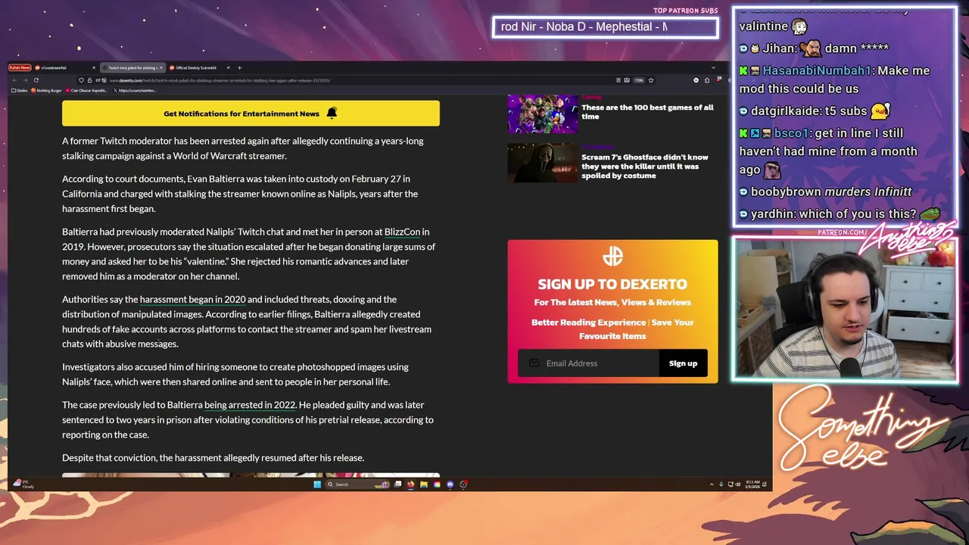The width and height of the screenshot is (969, 545).
Task: Open the BlizzCon link in article
Action: 402,232
